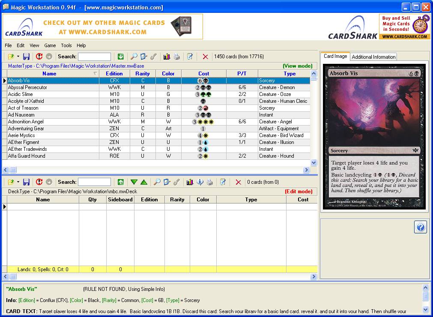Click the Qty column header in deck
Viewport: 433px width, 317px height.
click(x=93, y=199)
